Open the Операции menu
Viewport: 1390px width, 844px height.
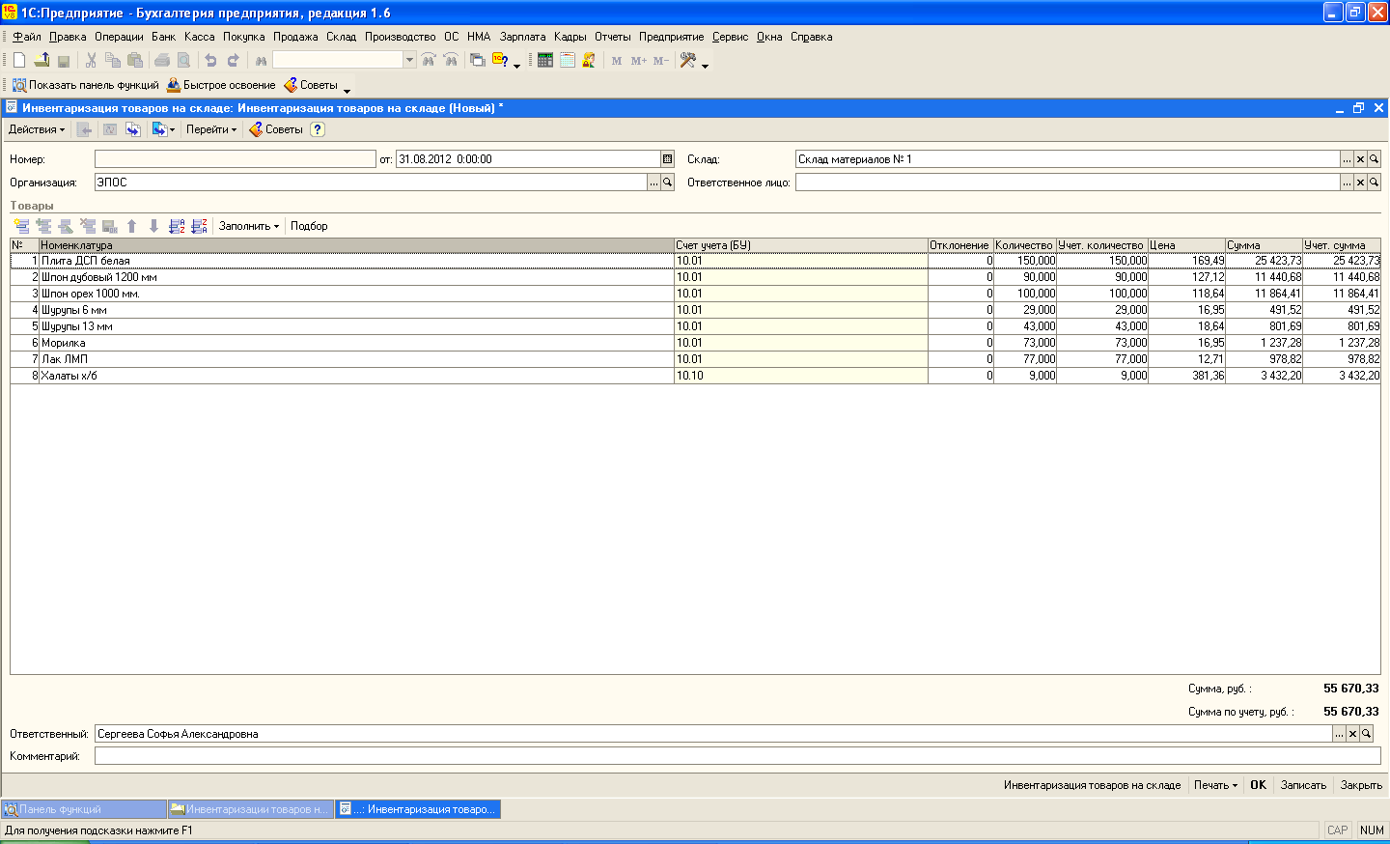point(119,37)
